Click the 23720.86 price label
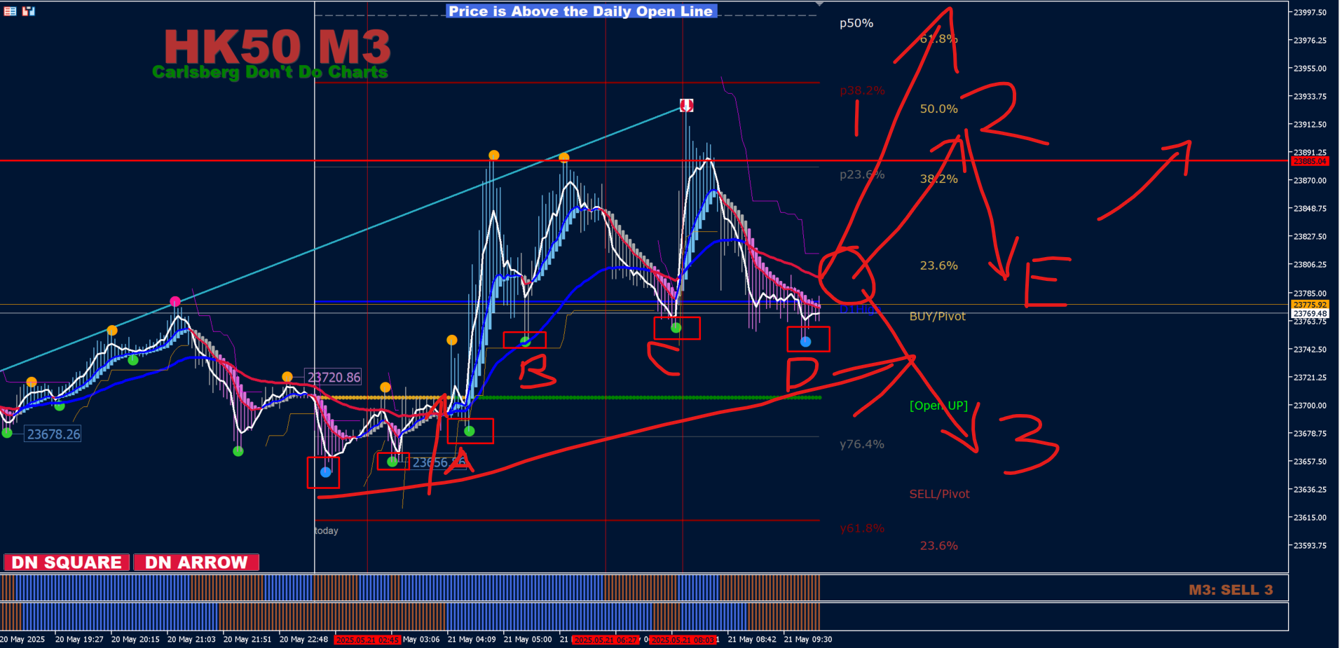Viewport: 1340px width, 648px height. click(x=334, y=377)
